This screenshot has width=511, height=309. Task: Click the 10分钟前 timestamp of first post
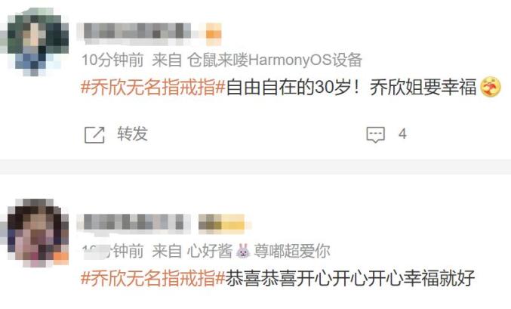click(x=112, y=60)
